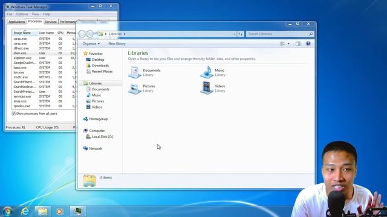This screenshot has height=217, width=387.
Task: Select Videos in navigation pane tree
Action: (97, 107)
